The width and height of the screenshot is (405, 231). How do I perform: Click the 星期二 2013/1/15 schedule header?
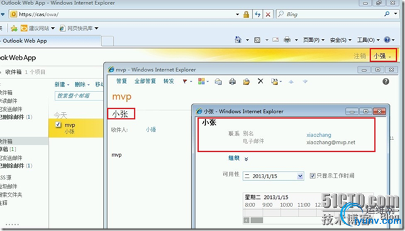pos(267,197)
